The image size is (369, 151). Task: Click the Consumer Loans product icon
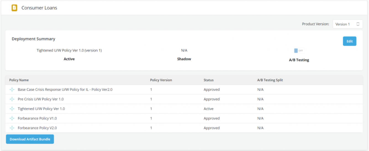14,8
